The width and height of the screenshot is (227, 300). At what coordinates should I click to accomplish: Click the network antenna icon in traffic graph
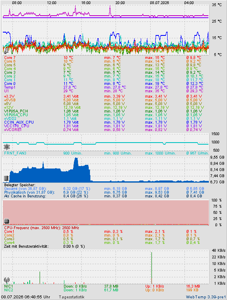[7, 280]
